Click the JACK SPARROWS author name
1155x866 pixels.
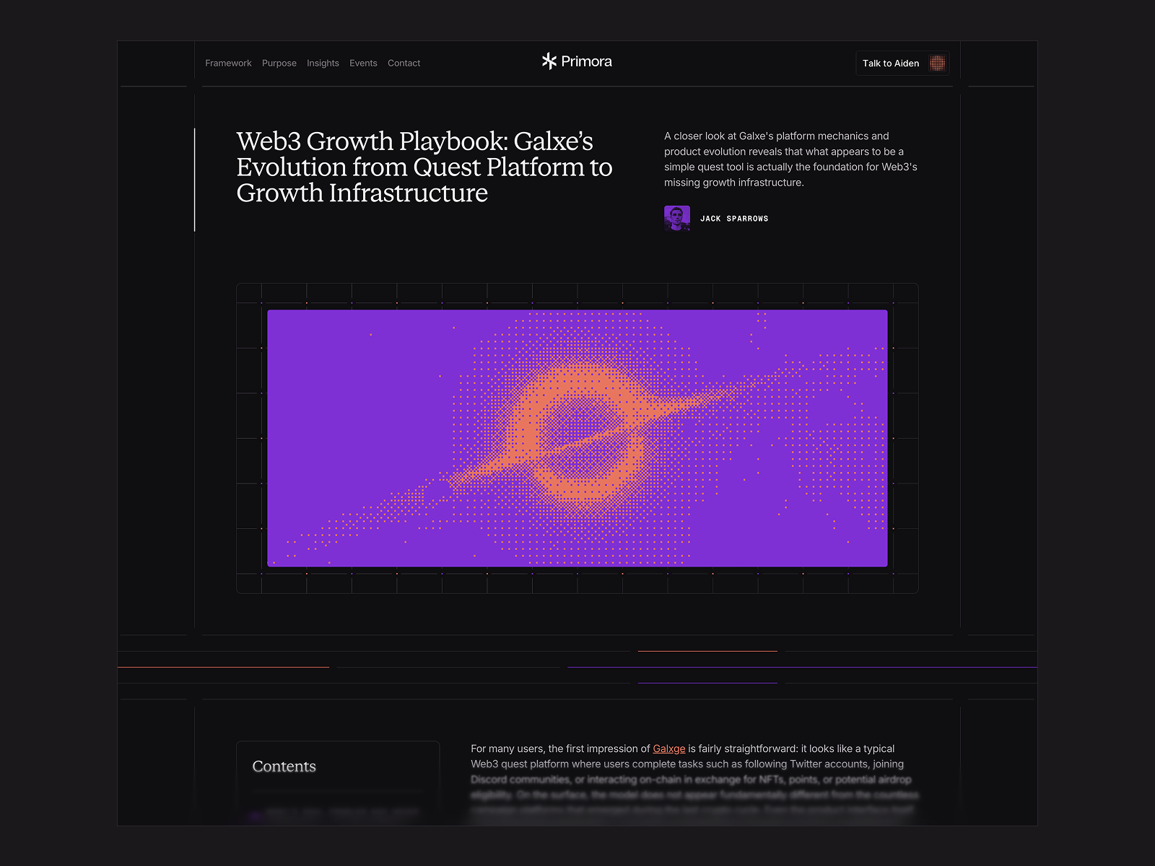[x=734, y=219]
